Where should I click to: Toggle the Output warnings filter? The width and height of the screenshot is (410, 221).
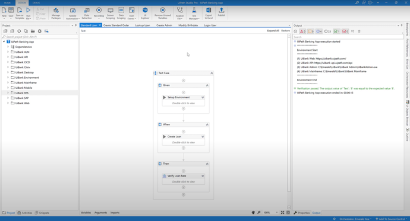click(x=311, y=31)
